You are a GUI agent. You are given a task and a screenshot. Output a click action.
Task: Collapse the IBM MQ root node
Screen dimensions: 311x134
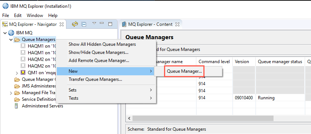click(5, 33)
